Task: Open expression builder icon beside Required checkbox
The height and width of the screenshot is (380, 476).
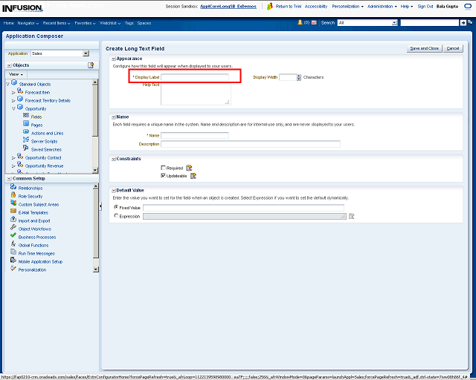Action: [x=189, y=168]
